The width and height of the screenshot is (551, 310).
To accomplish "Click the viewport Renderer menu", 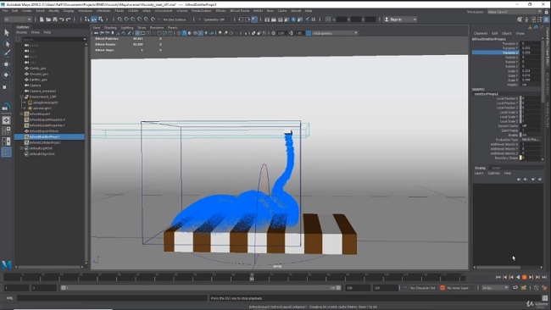I will (x=157, y=27).
